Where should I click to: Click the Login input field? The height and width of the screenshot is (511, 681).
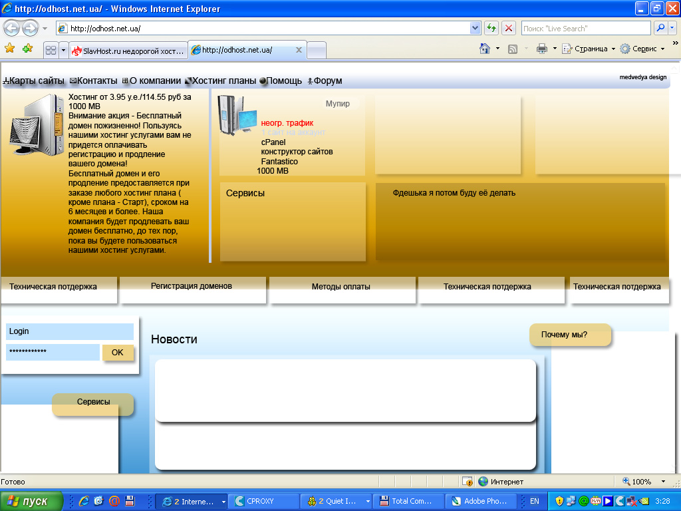[69, 331]
